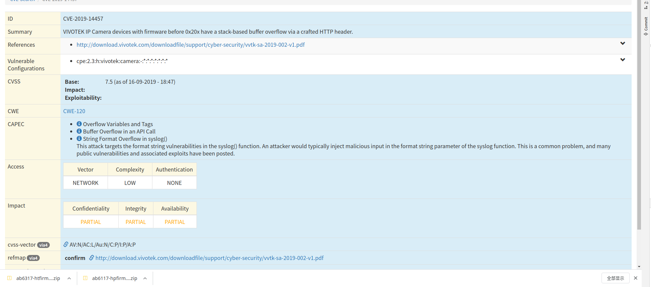Open ab6117-hpfirm....zip download item
Viewport: 651px width, 287px height.
(115, 278)
